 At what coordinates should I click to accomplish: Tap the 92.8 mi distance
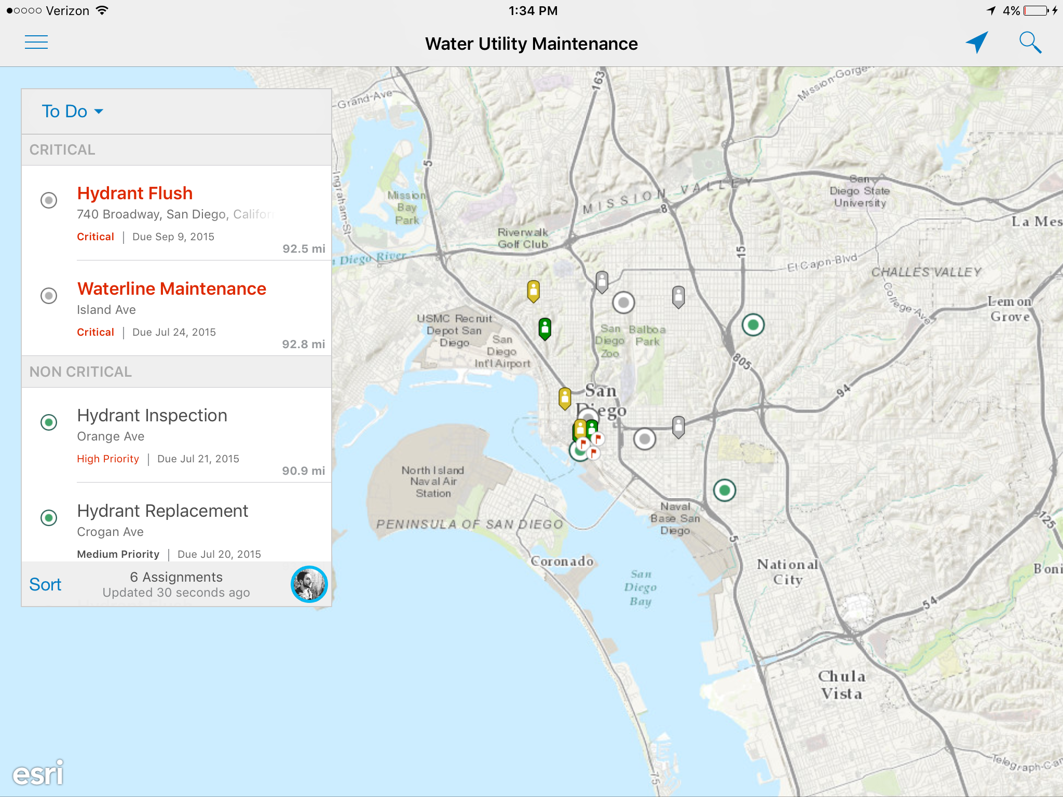click(x=304, y=344)
